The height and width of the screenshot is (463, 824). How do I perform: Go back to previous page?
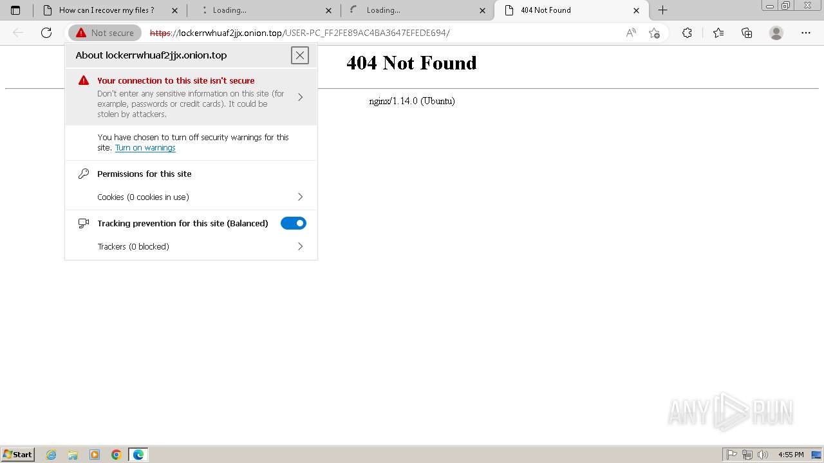[18, 33]
